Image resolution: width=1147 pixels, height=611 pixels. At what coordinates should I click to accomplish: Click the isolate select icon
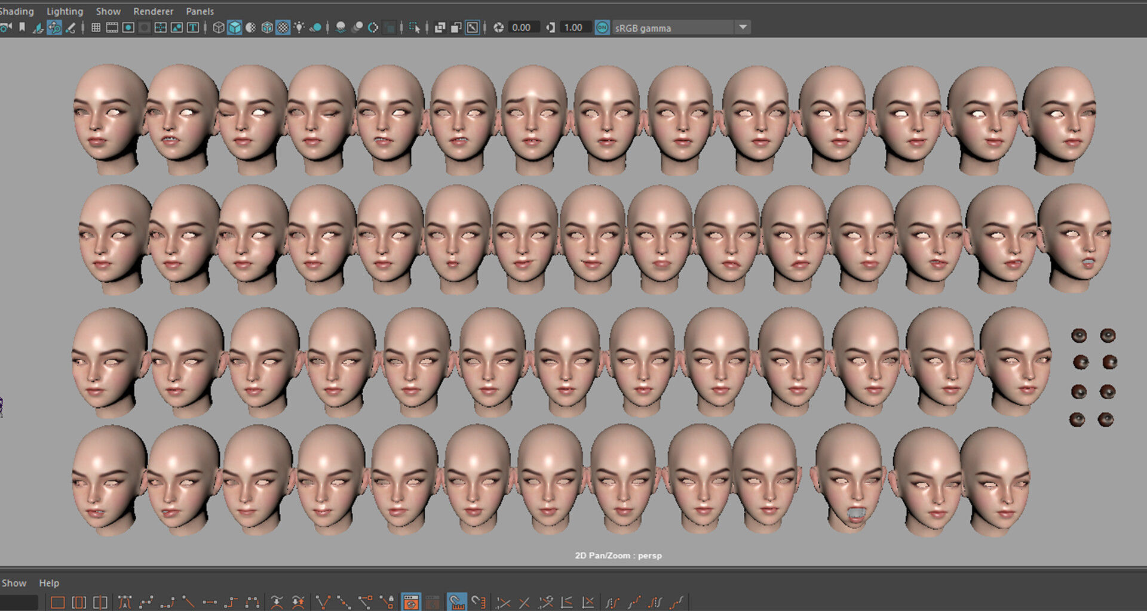click(414, 27)
